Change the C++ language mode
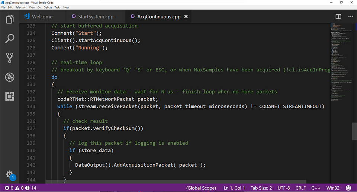The image size is (357, 192). (316, 188)
